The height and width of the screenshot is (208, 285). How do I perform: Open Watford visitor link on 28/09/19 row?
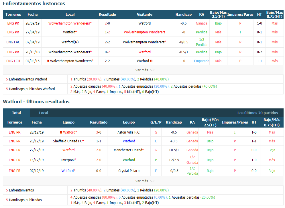point(144,23)
